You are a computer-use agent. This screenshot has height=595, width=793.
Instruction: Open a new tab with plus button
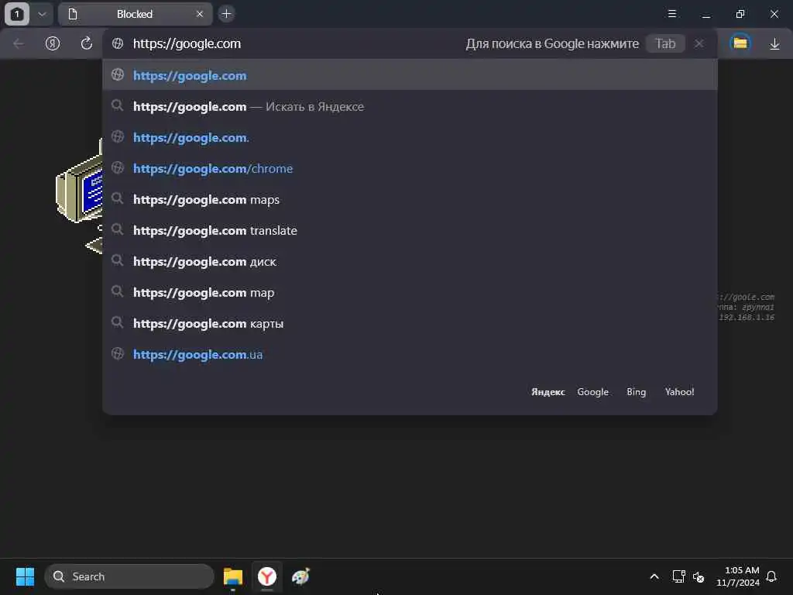coord(227,14)
